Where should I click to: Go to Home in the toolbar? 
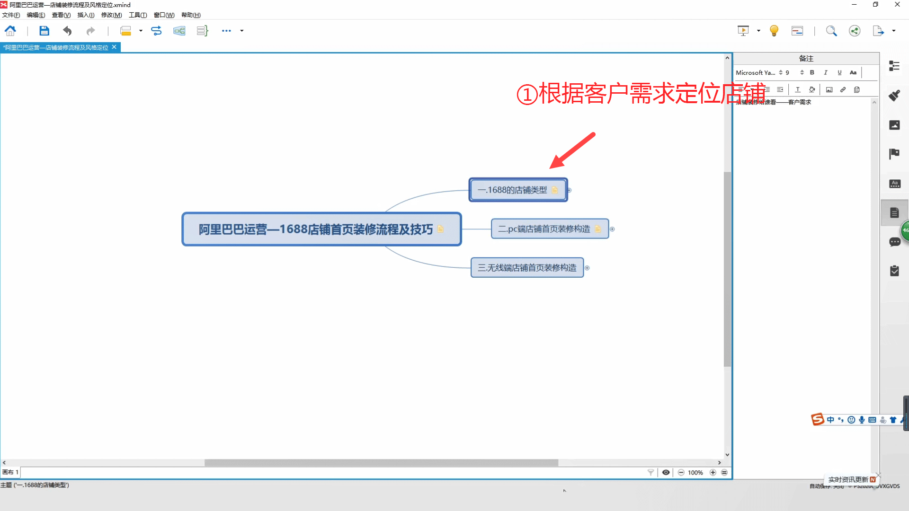10,31
